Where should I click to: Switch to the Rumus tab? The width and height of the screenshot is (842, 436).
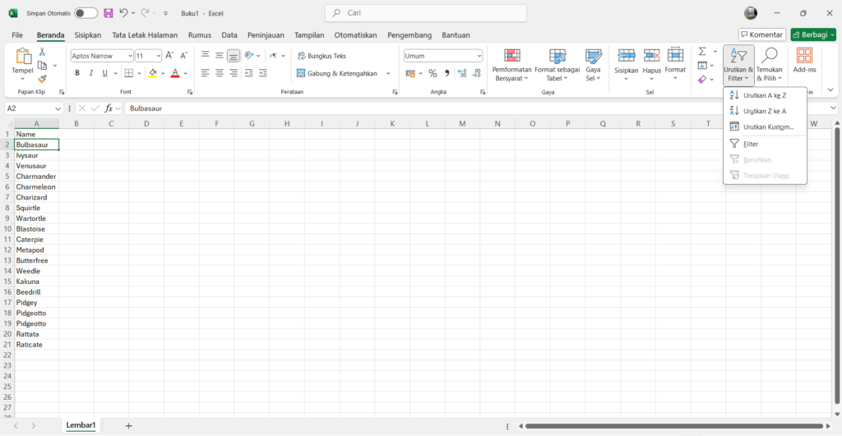pyautogui.click(x=199, y=34)
